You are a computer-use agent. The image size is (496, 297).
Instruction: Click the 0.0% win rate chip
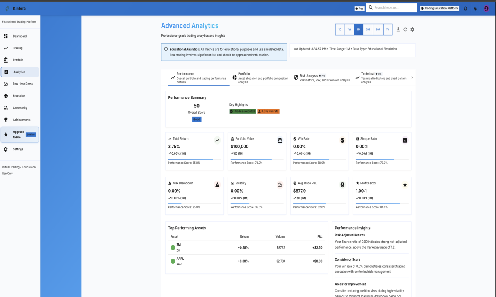(x=268, y=111)
